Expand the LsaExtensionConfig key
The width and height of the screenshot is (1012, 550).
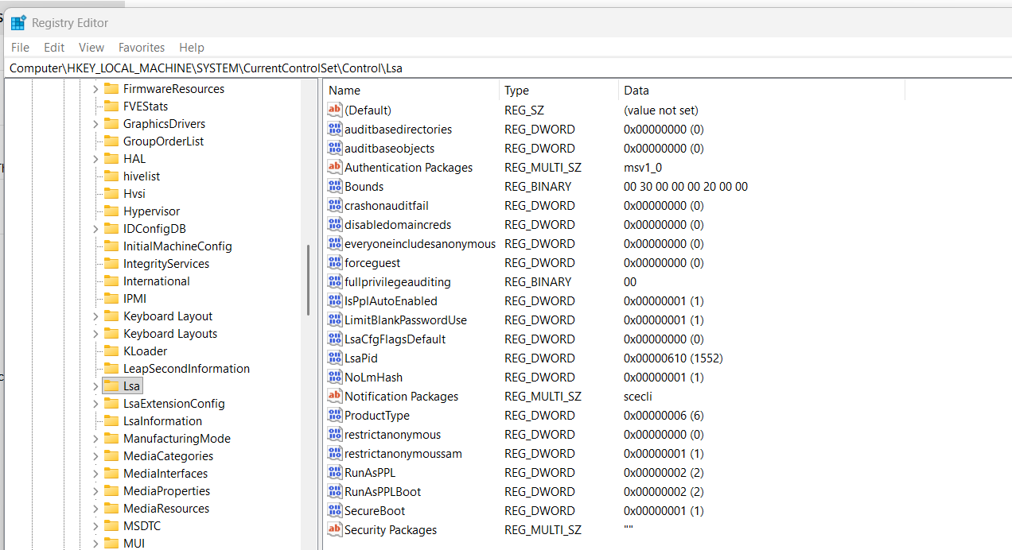coord(95,404)
